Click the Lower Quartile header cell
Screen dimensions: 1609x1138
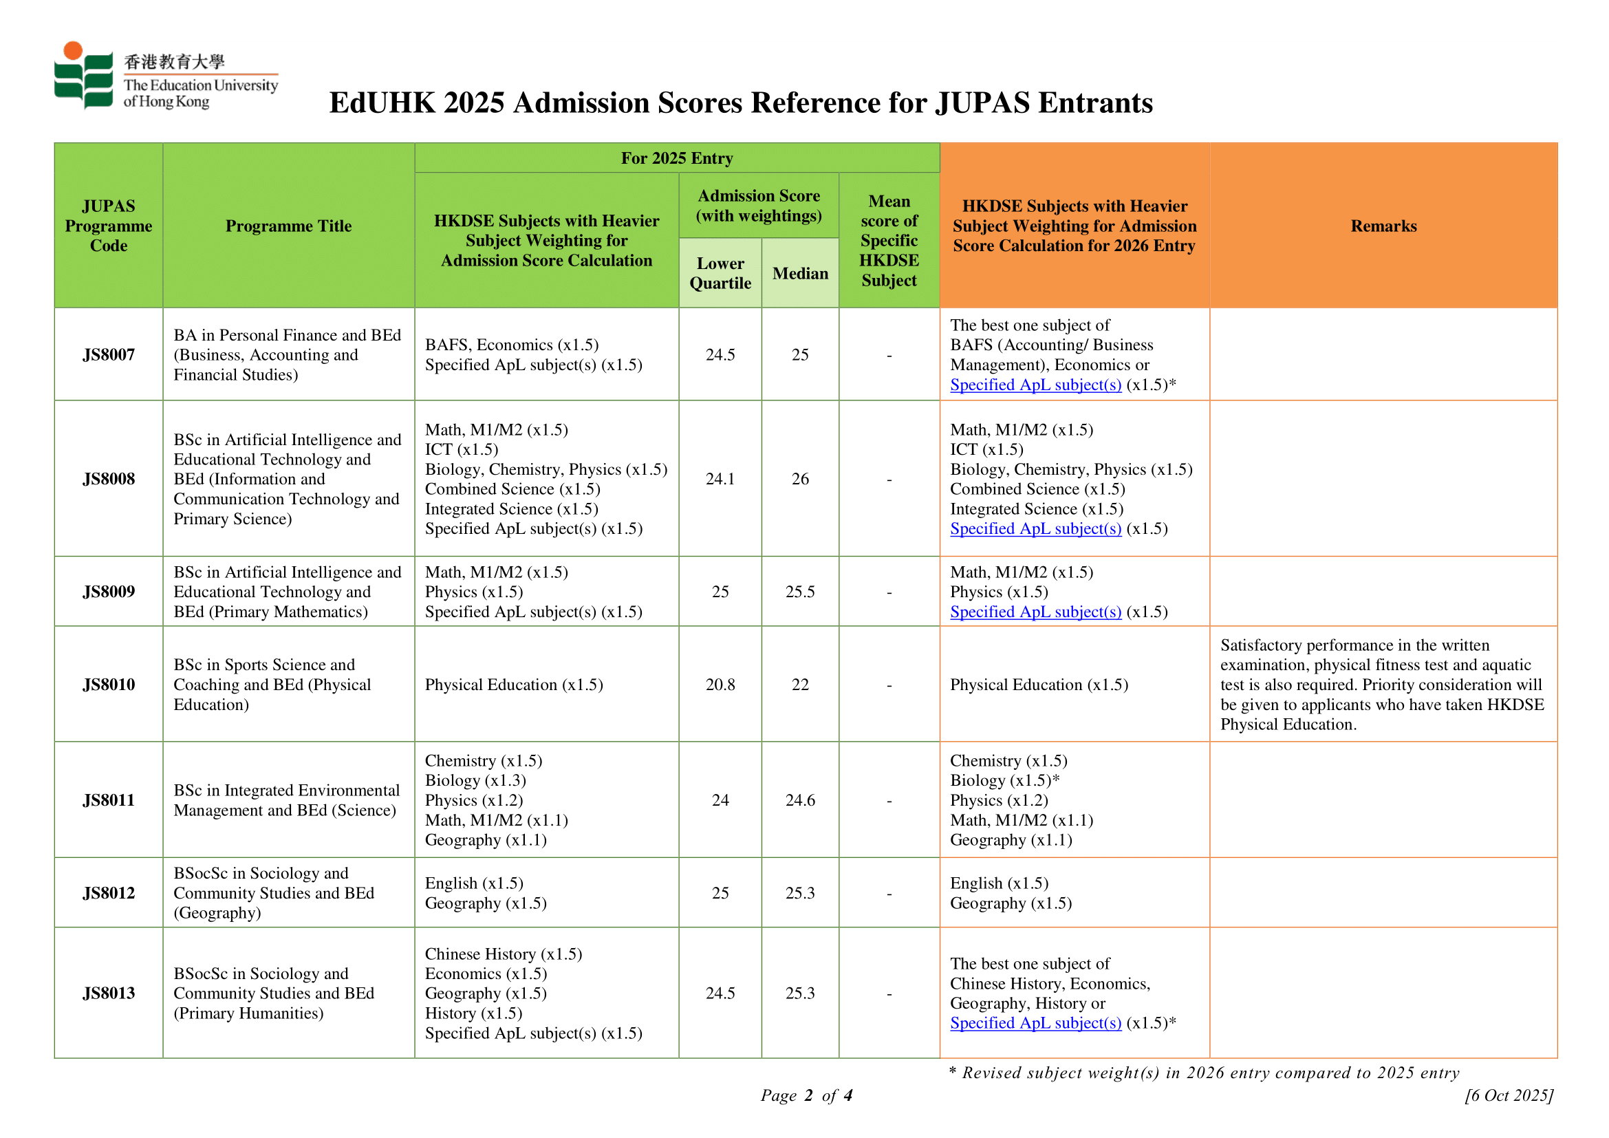click(720, 273)
